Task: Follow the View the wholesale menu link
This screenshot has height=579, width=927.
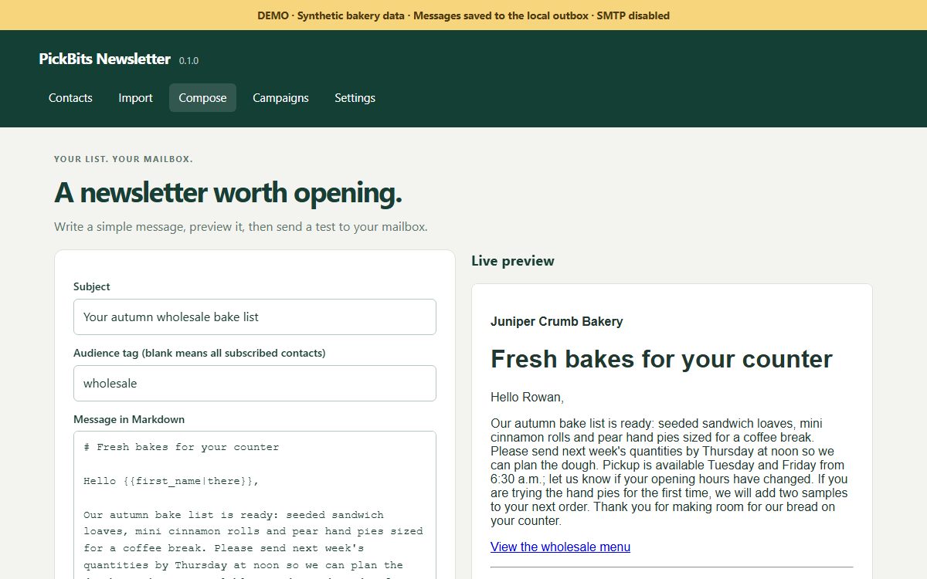Action: click(560, 547)
